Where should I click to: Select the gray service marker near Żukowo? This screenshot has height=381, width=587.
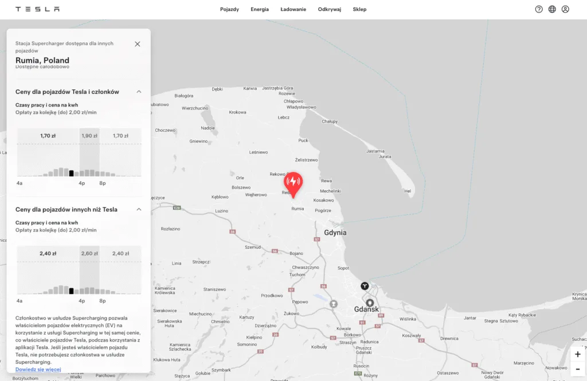(333, 304)
